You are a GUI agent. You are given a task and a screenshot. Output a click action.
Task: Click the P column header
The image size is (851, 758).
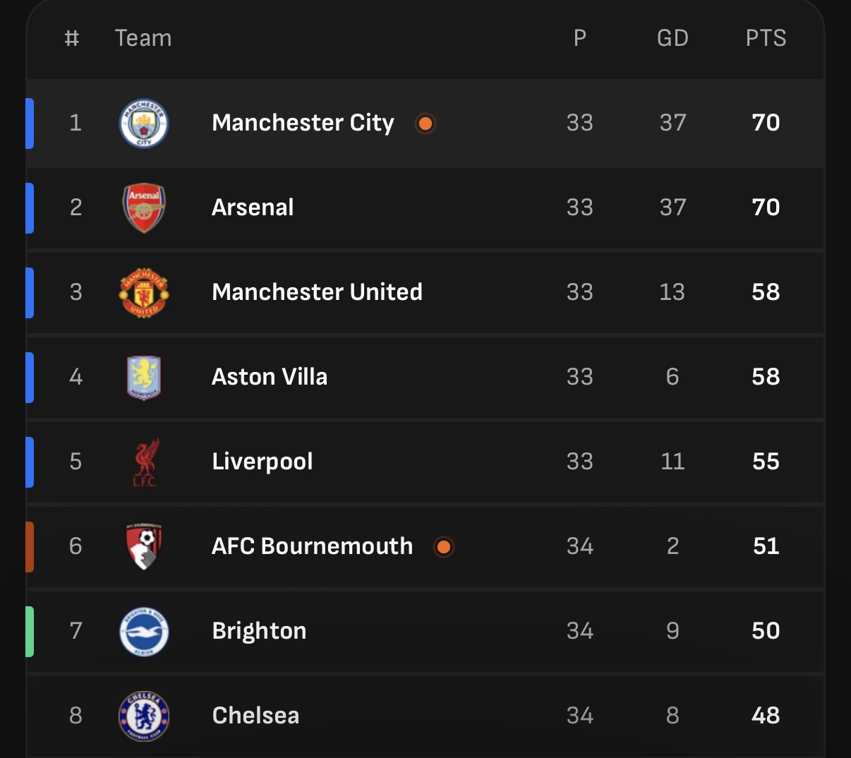tap(580, 38)
